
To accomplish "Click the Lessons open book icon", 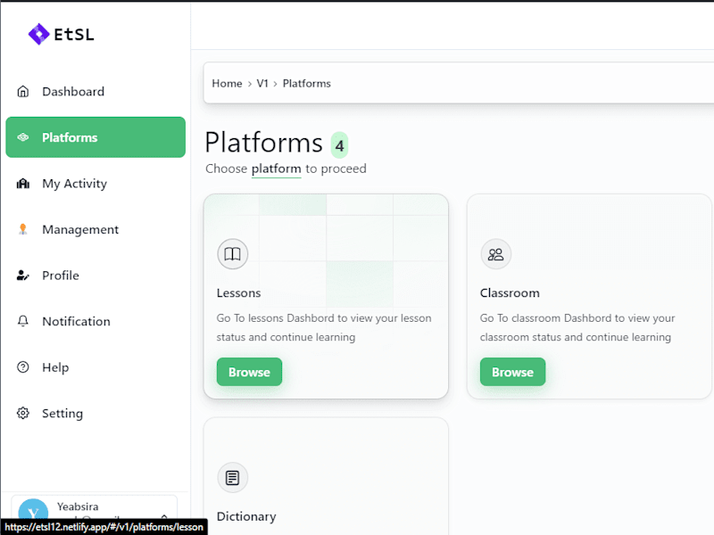I will point(233,254).
